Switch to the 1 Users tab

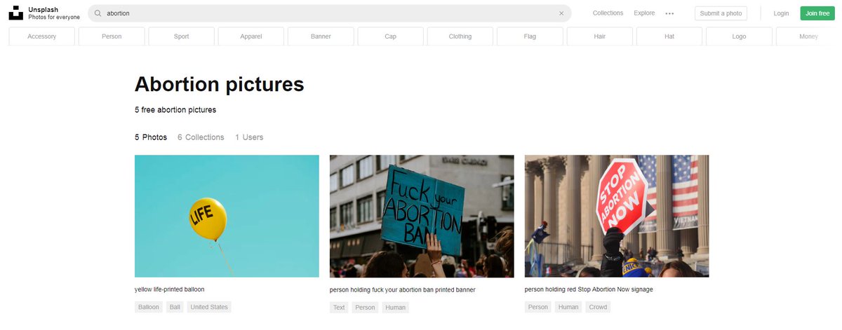click(249, 137)
